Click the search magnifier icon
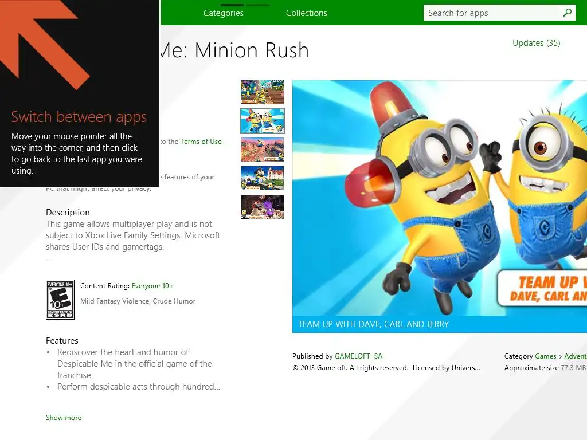This screenshot has height=440, width=587. (567, 13)
